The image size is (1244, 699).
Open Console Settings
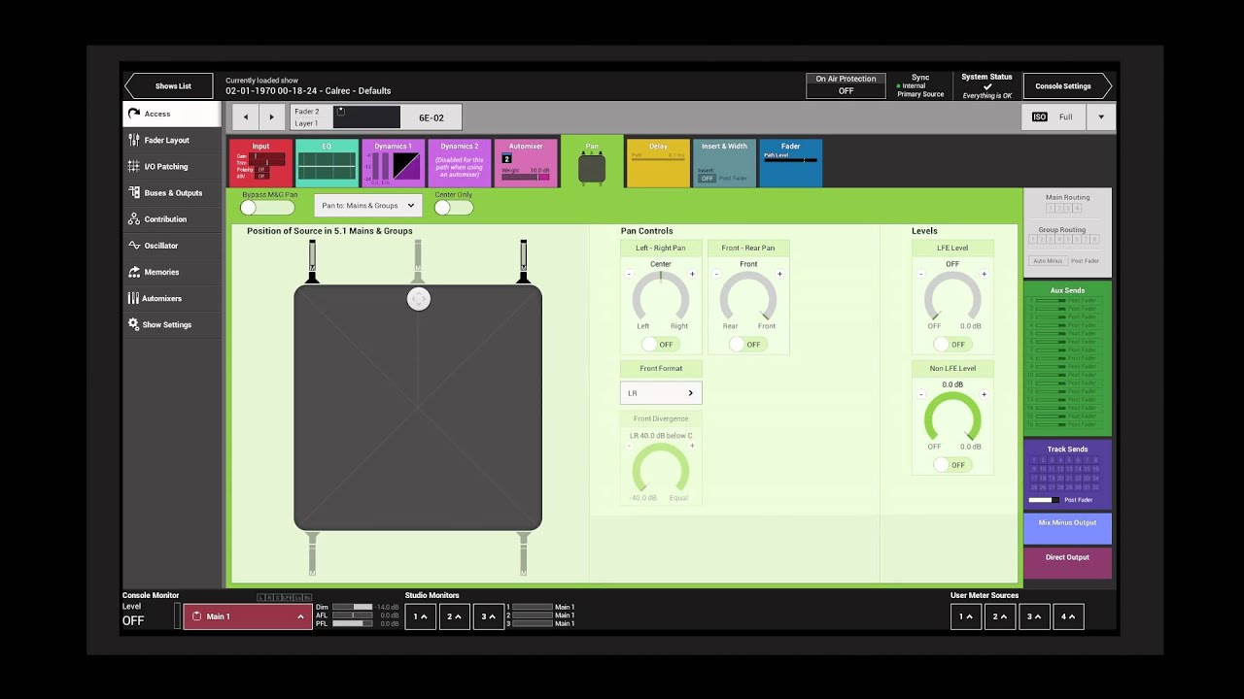point(1066,86)
